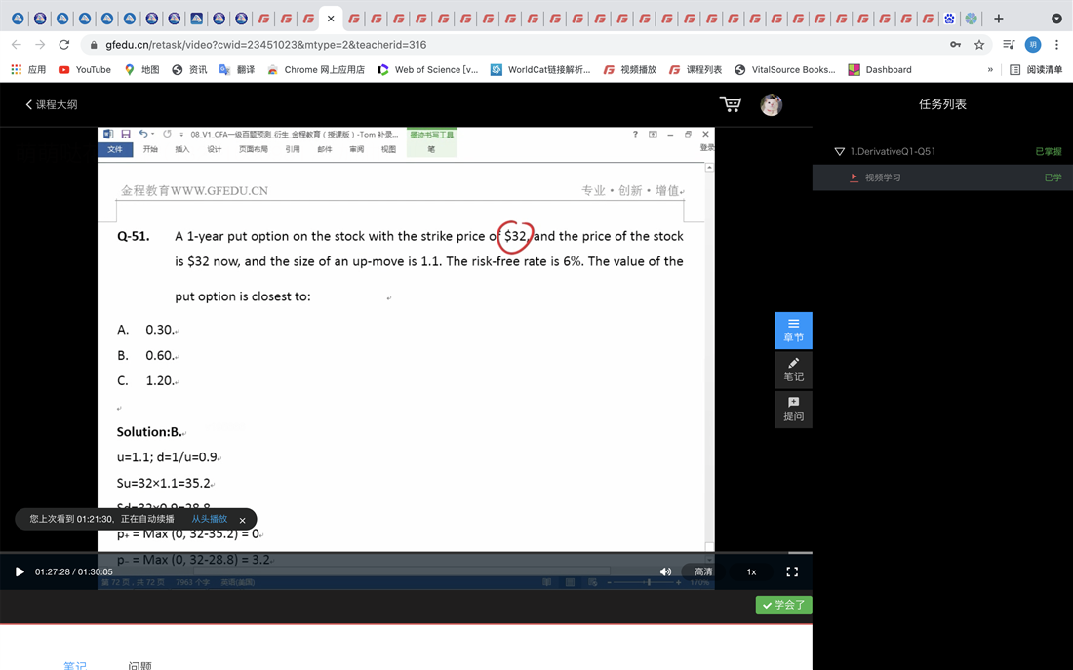Return to 课程大纲 course outline

pyautogui.click(x=52, y=104)
